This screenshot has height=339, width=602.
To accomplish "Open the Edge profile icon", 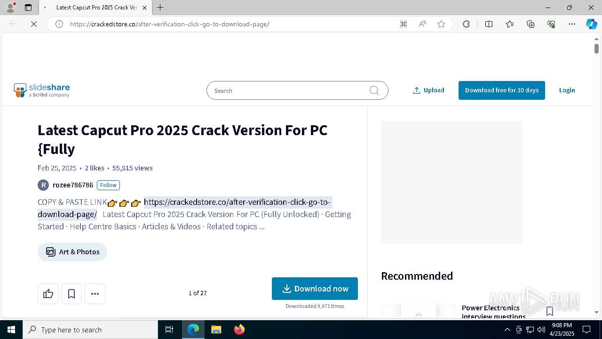I will coord(10,7).
